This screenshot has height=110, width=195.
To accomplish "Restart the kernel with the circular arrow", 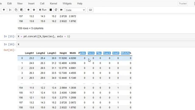I will [x=56, y=10].
